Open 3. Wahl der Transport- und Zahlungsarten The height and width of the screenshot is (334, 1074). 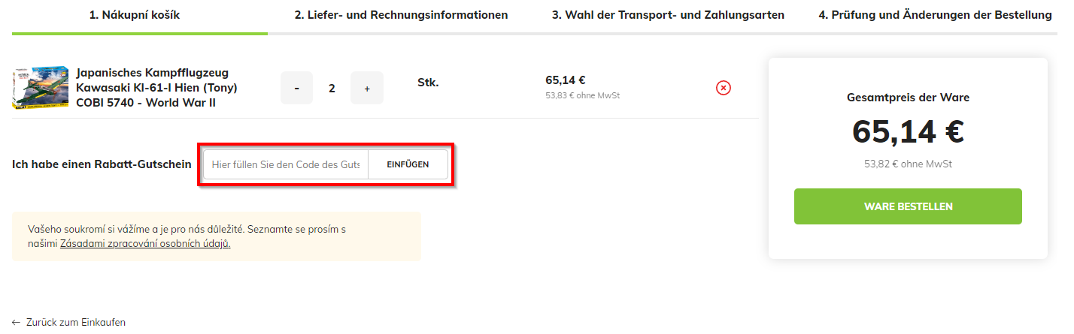click(x=668, y=15)
